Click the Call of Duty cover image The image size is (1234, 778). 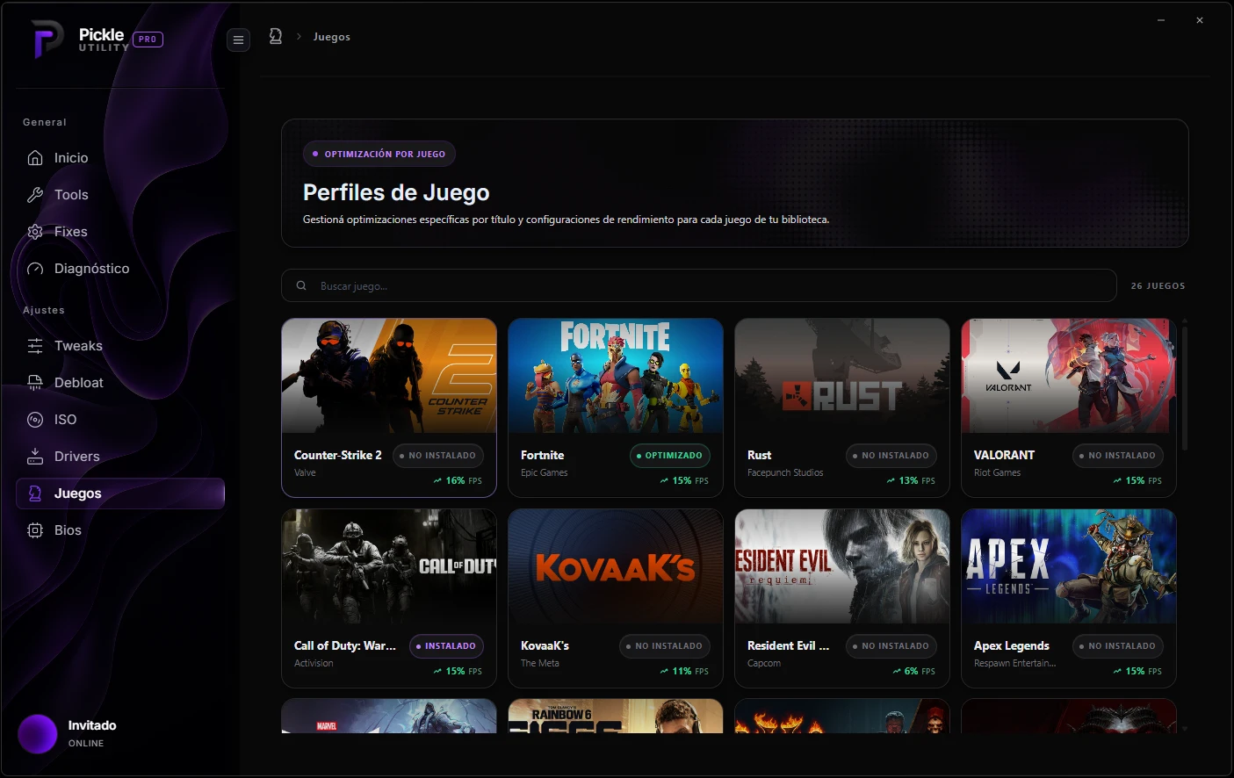click(389, 566)
